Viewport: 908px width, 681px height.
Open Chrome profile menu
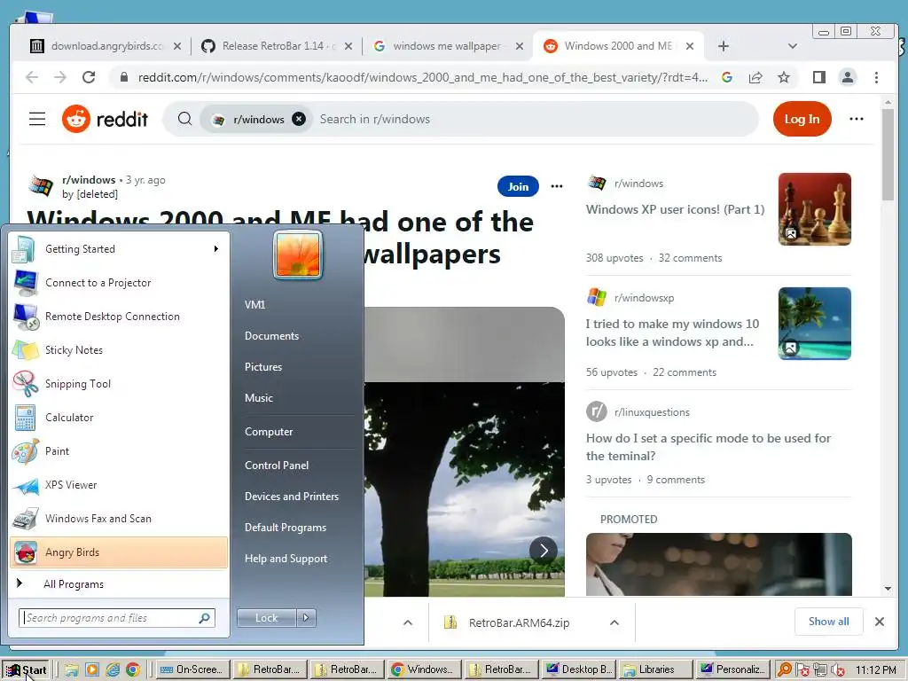[x=847, y=77]
